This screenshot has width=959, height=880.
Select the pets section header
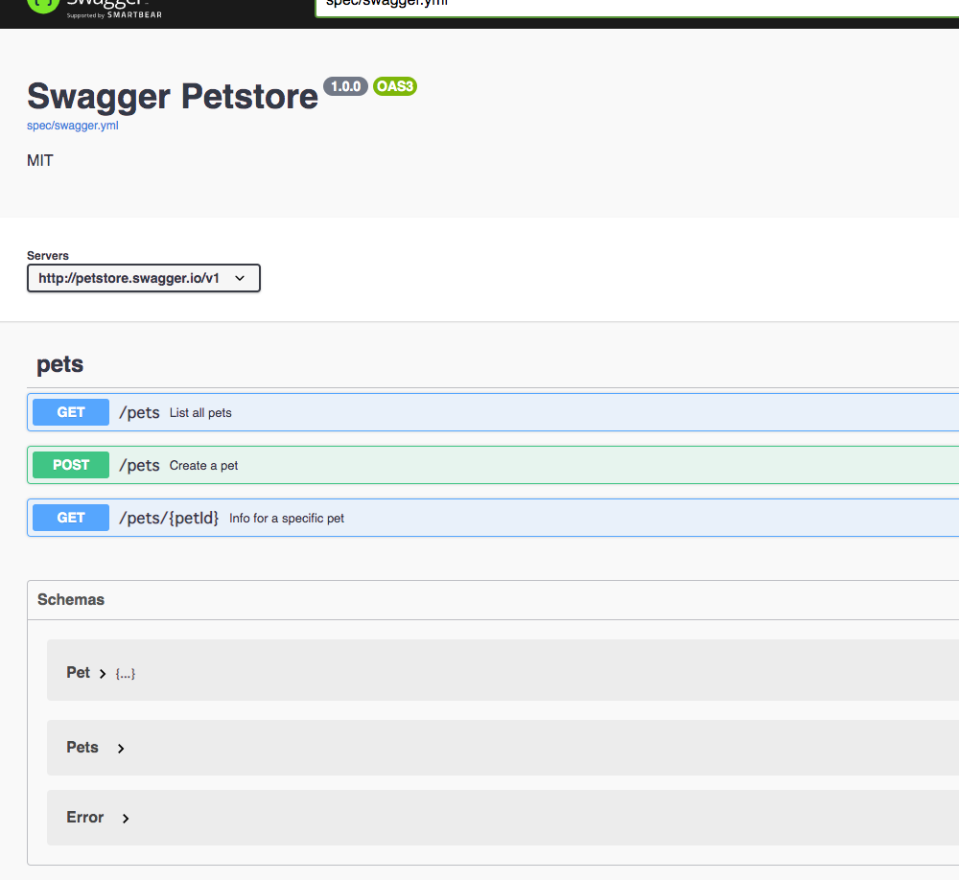pos(59,364)
